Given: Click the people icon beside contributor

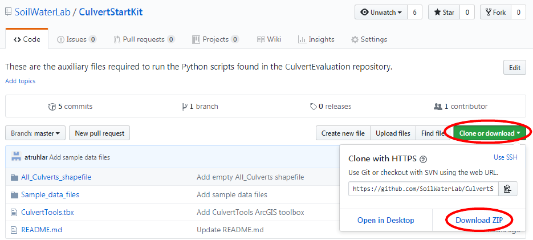Looking at the screenshot, I should point(438,107).
